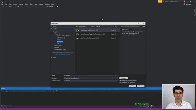
Task: Open the View menu
Action: [10, 4]
